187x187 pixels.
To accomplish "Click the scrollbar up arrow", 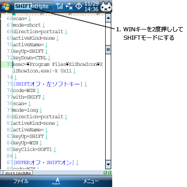I will 108,18.
